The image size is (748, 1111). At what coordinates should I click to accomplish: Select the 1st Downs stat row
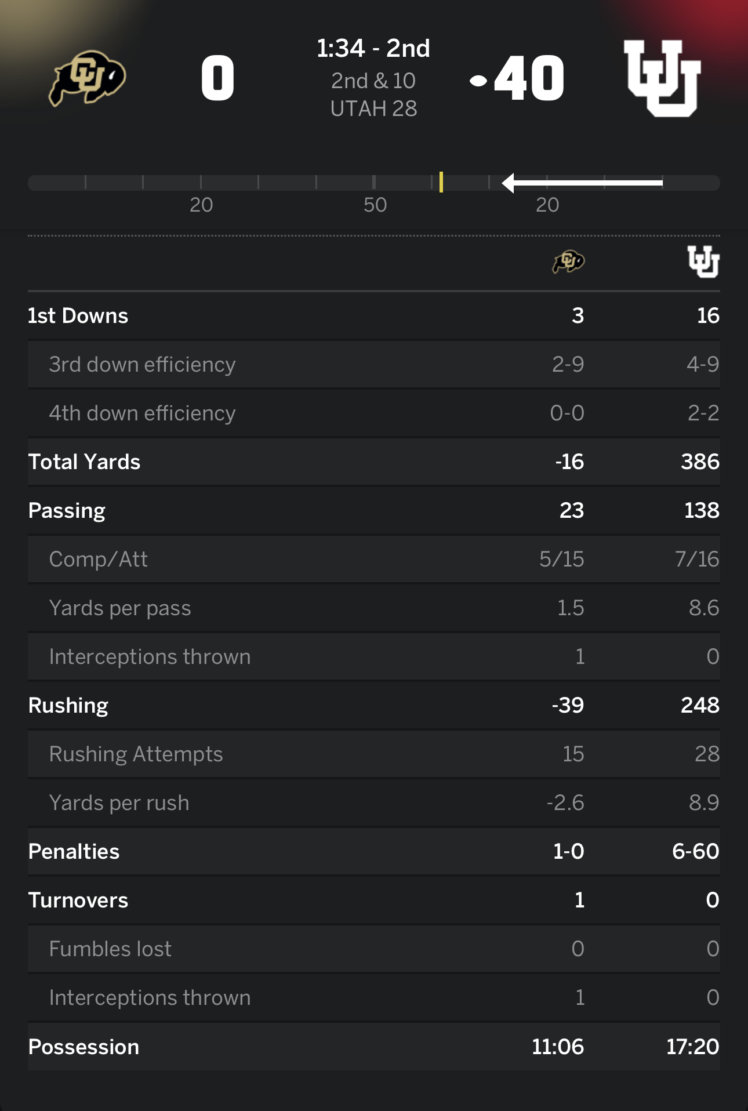tap(78, 315)
